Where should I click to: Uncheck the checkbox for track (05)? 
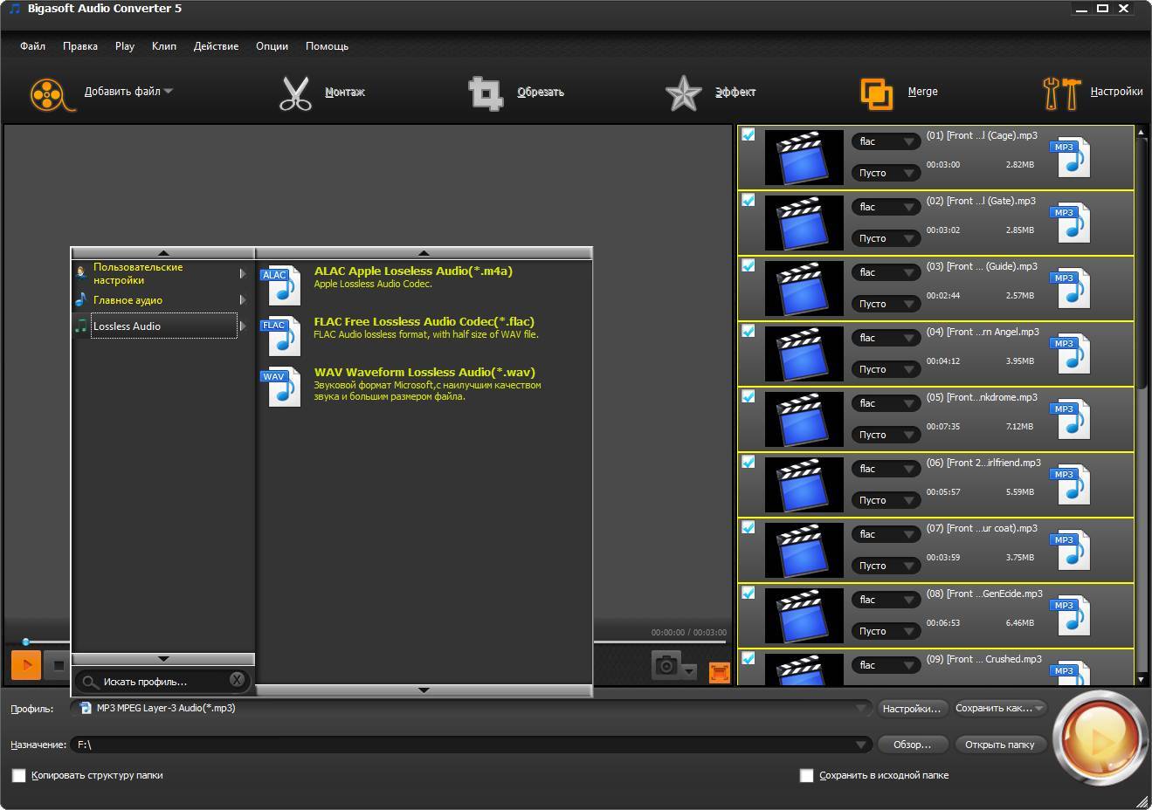[748, 396]
